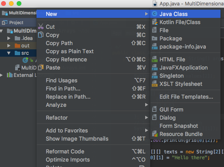Image resolution: width=224 pixels, height=167 pixels.
Task: Open Edit File Templates...
Action: click(185, 97)
